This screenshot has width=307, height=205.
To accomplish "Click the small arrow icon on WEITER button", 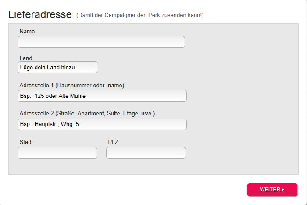I will coord(283,190).
